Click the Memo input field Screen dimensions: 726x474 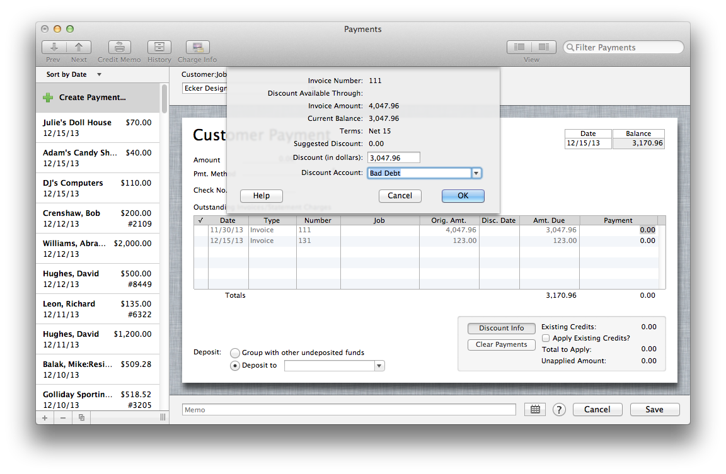349,410
